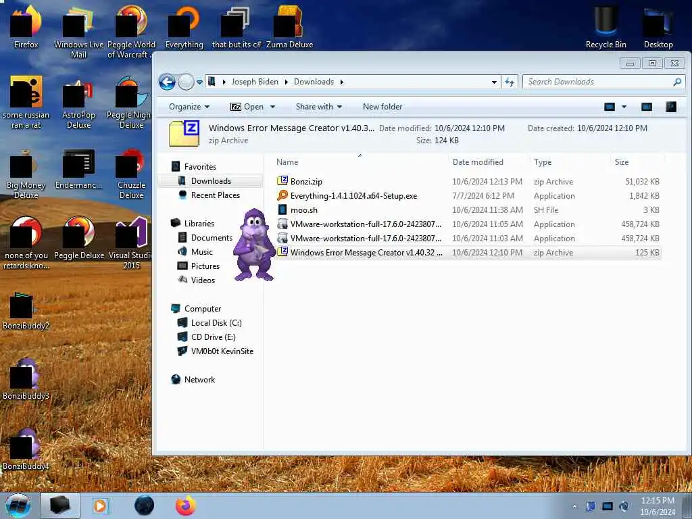Screen dimensions: 692x519
Task: Click Joseph Biden breadcrumb in address bar
Action: click(x=255, y=82)
